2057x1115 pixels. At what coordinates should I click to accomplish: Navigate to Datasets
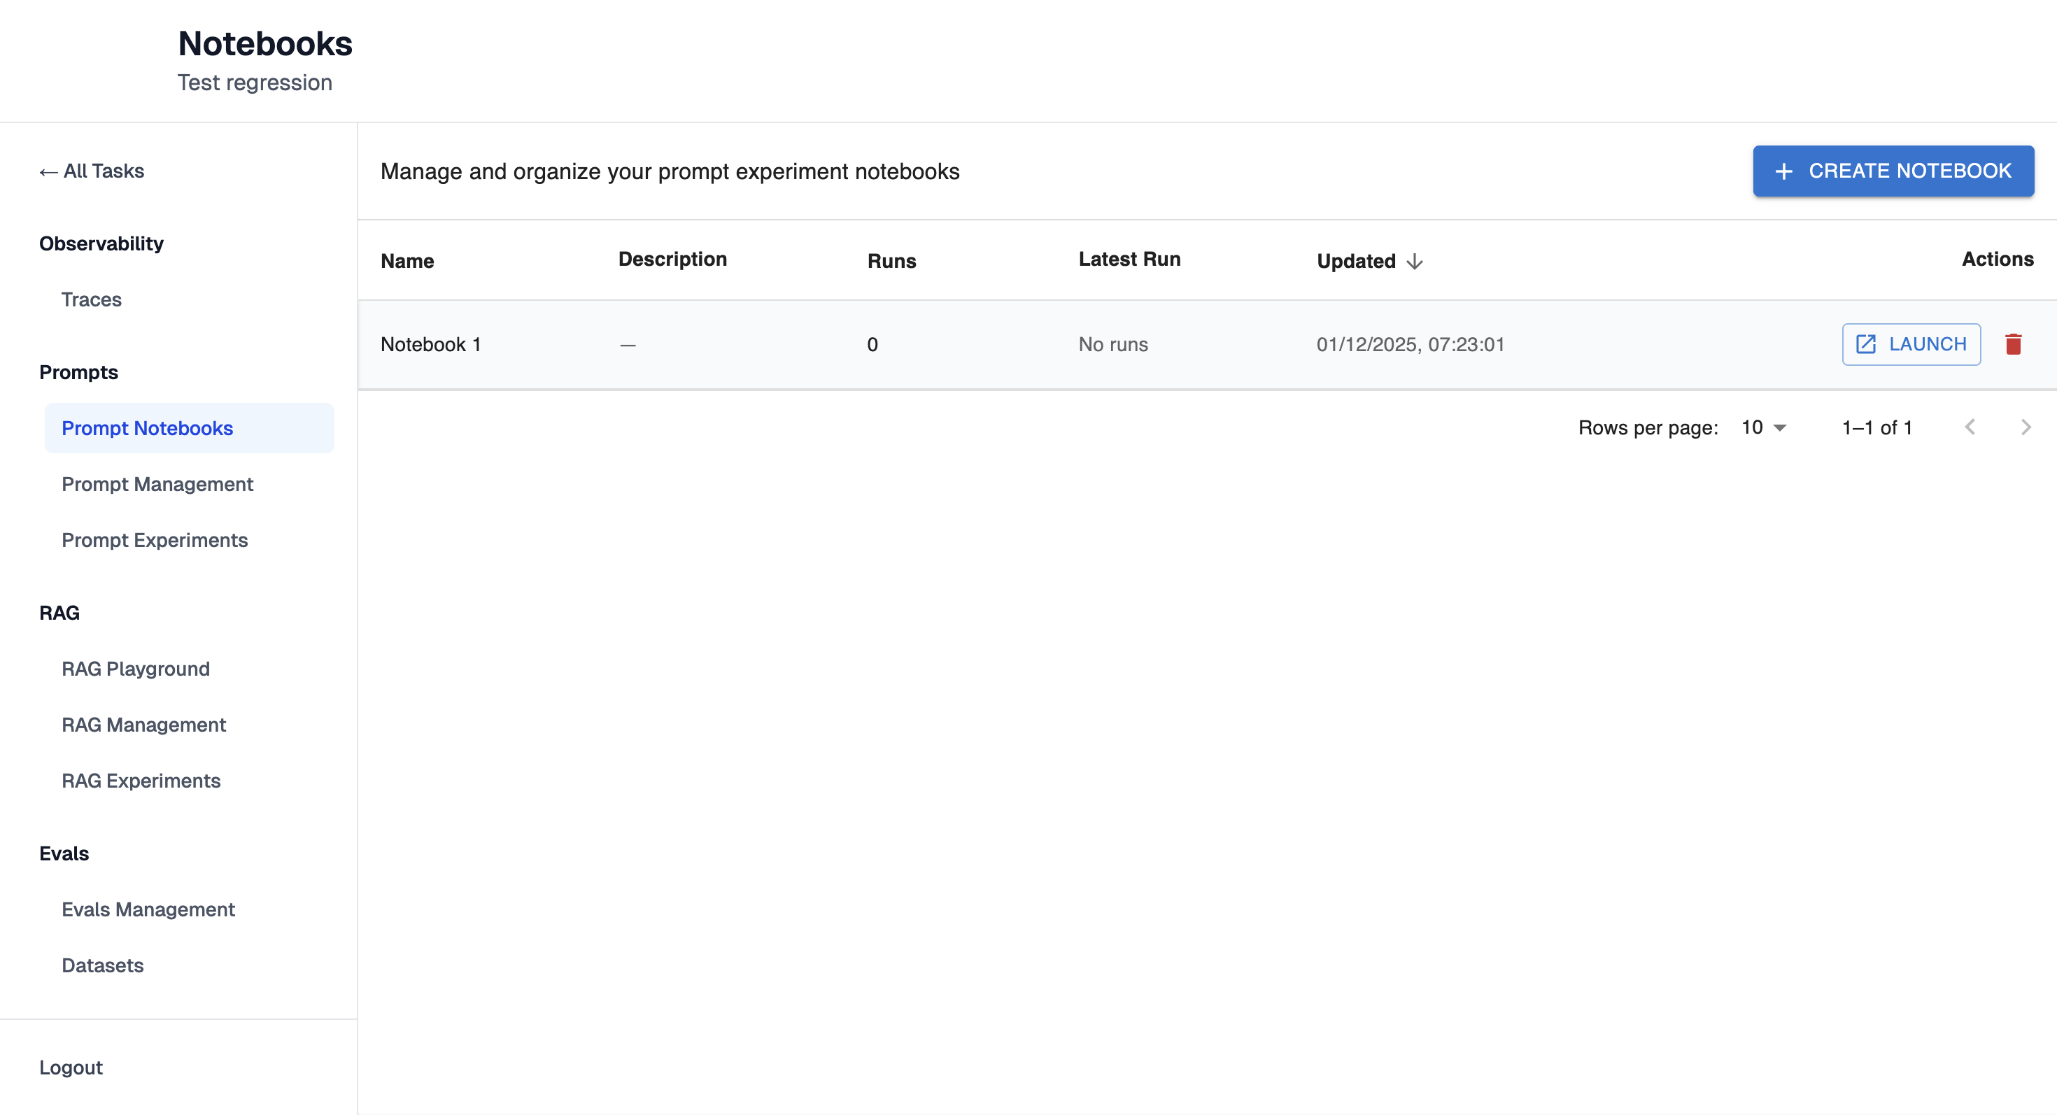coord(102,965)
